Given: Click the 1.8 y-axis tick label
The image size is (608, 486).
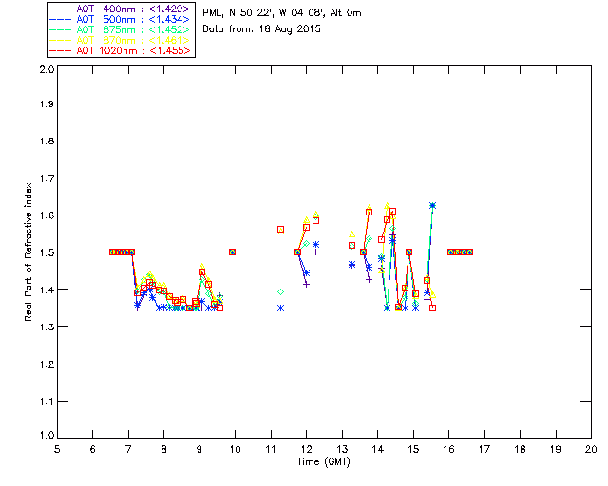Looking at the screenshot, I should click(x=47, y=140).
